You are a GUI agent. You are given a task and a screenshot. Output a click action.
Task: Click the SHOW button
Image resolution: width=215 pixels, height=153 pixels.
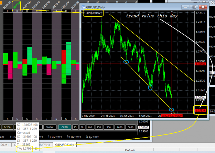[x=50, y=127]
